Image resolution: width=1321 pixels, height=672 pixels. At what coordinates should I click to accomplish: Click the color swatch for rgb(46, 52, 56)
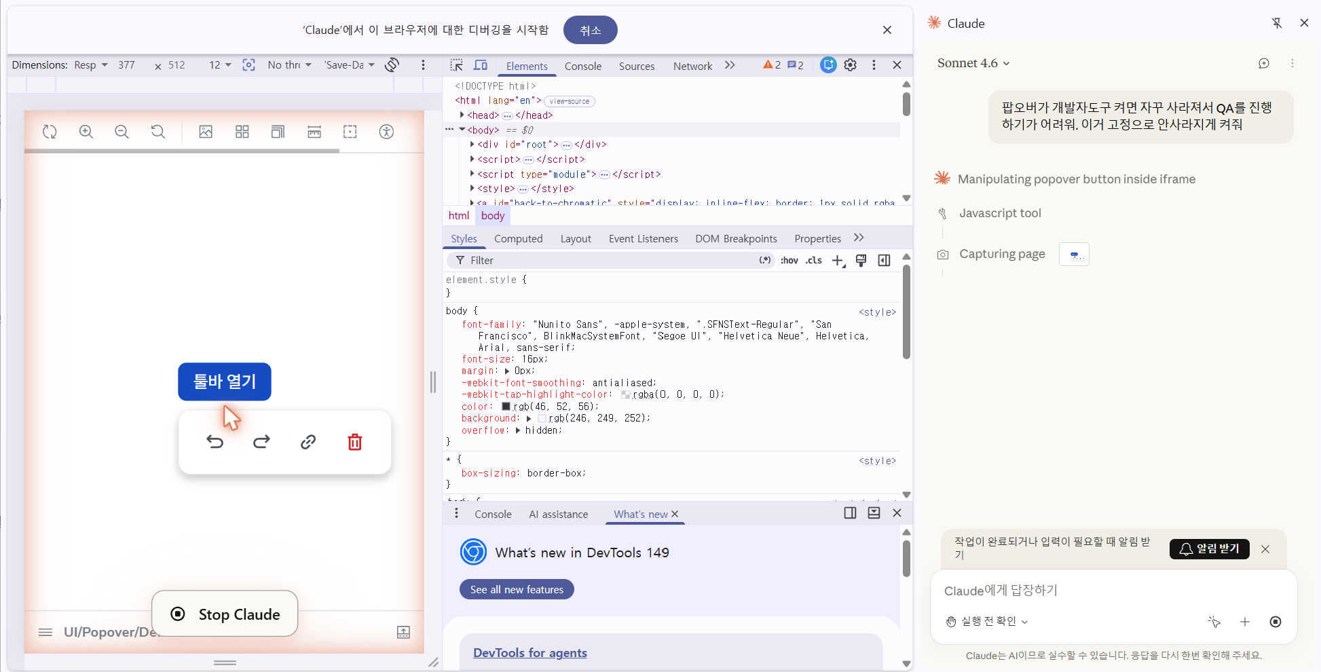[x=506, y=407]
